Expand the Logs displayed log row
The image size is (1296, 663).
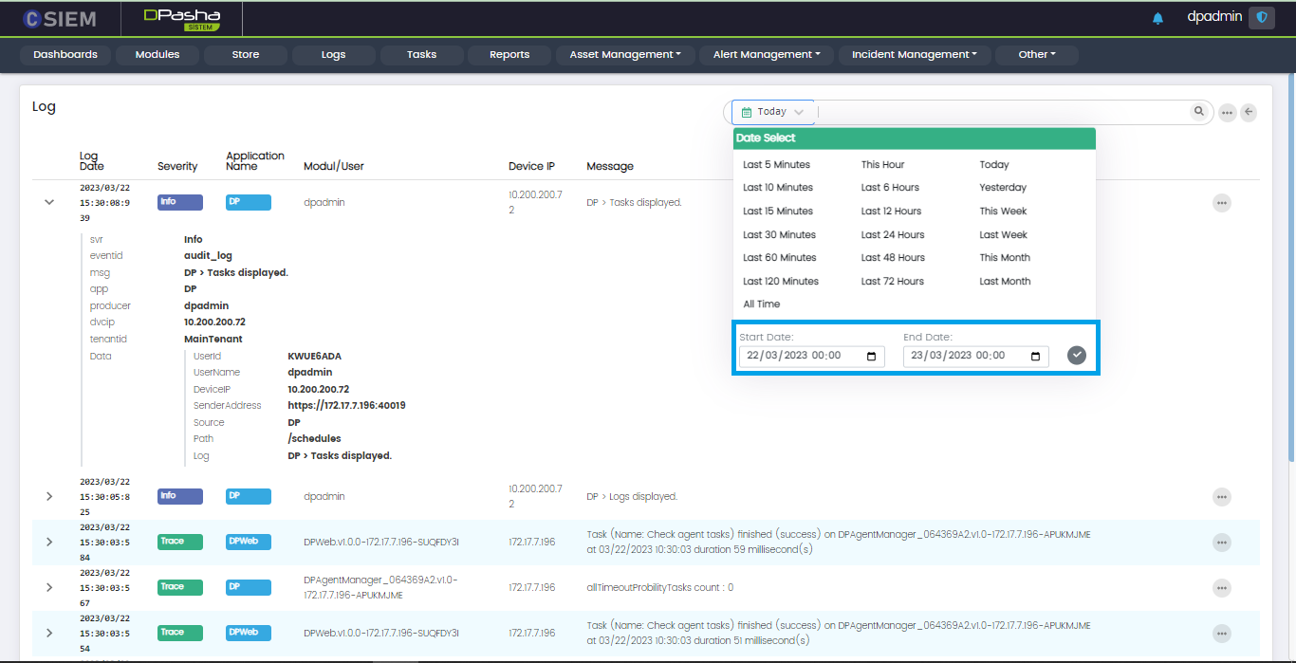[49, 496]
